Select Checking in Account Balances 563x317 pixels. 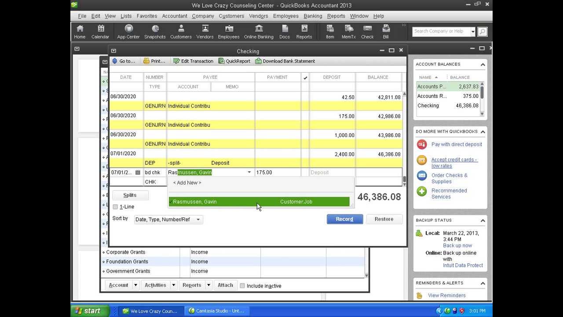447,106
